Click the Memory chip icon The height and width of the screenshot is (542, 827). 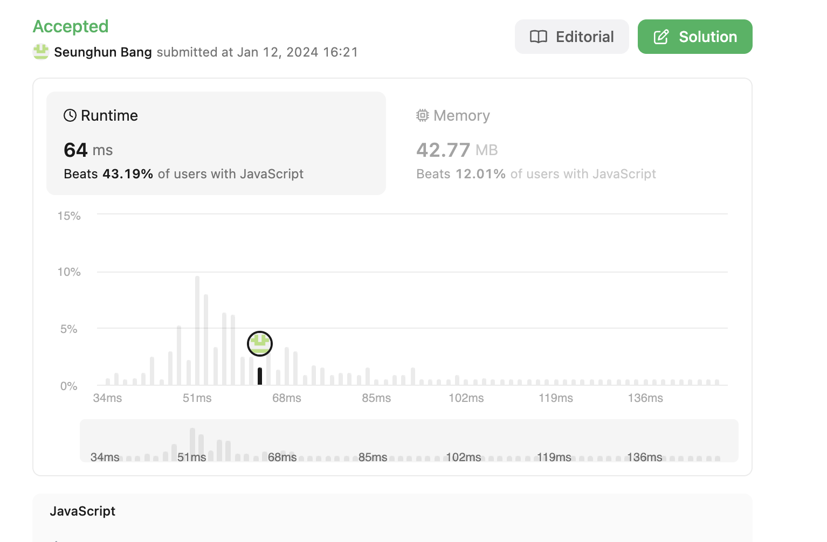(423, 115)
